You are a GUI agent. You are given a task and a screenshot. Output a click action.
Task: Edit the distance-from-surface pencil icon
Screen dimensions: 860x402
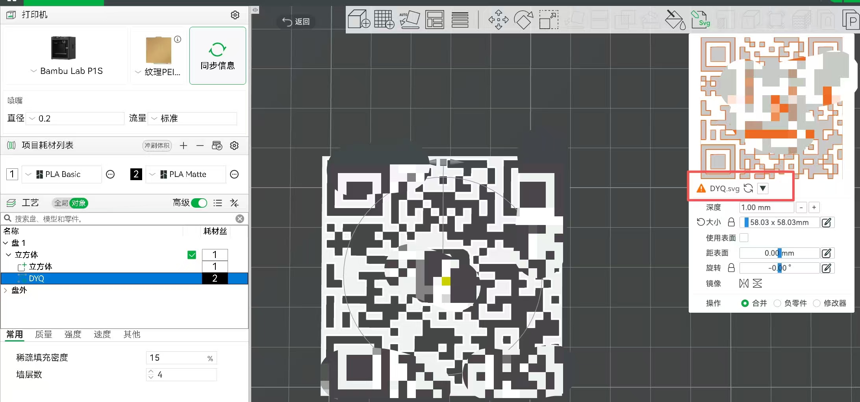click(827, 253)
